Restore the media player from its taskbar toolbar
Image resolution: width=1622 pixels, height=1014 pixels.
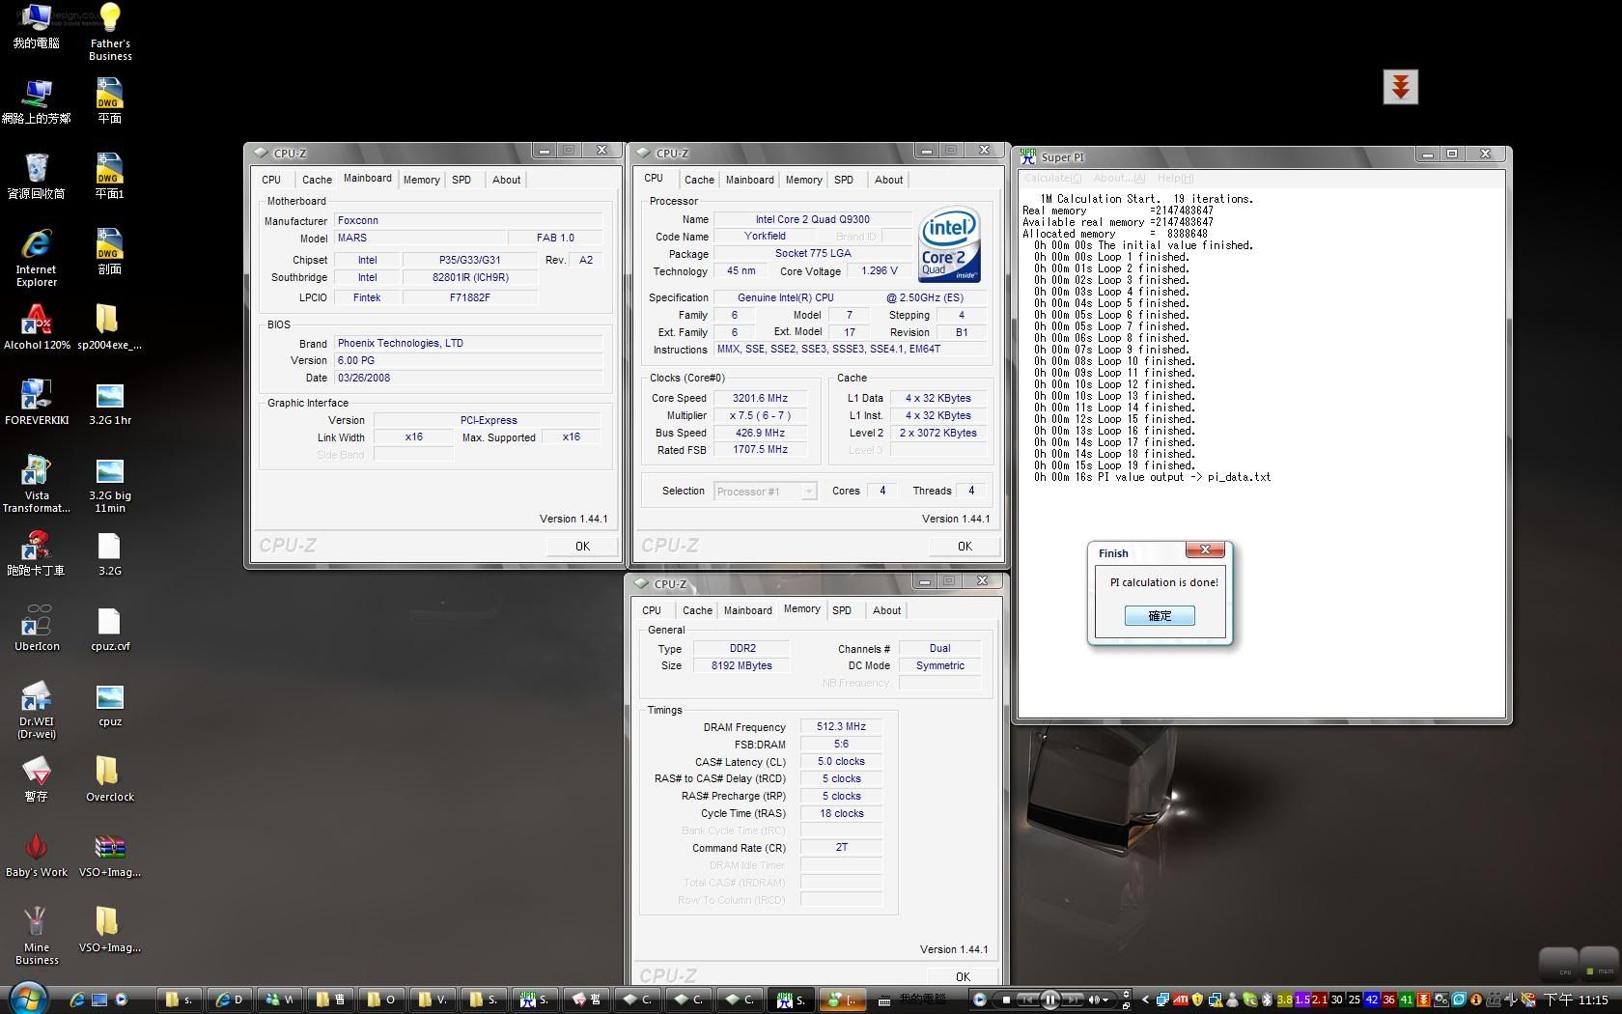1126,1006
